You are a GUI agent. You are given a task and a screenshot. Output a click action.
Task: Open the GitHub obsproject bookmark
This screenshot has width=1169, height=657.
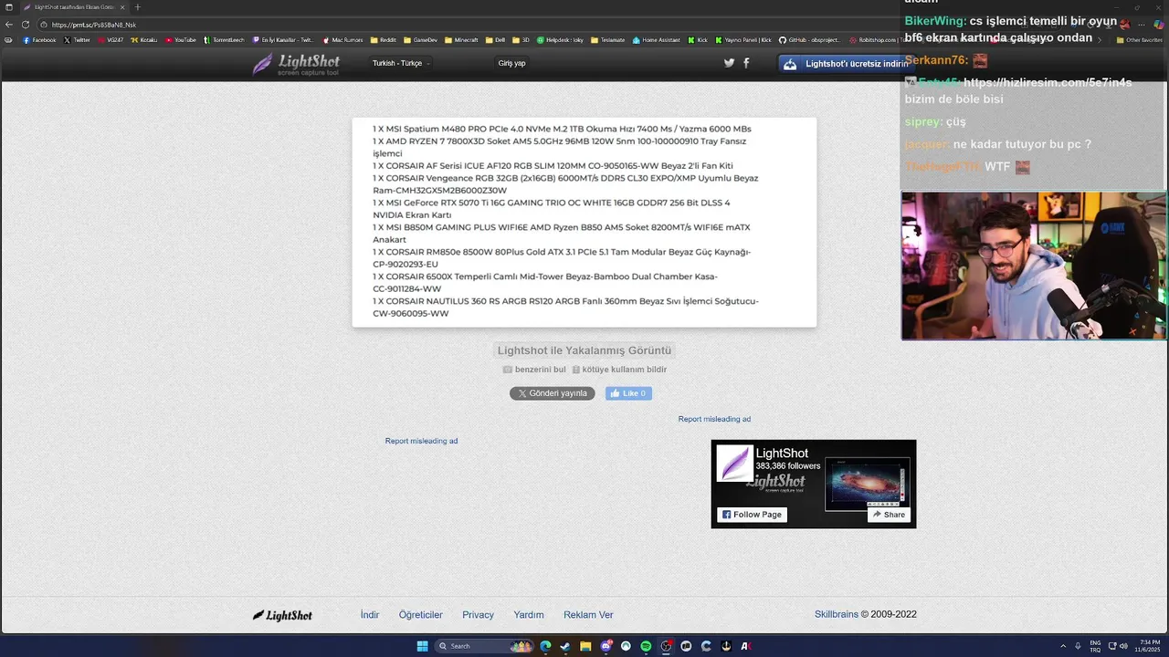click(812, 40)
